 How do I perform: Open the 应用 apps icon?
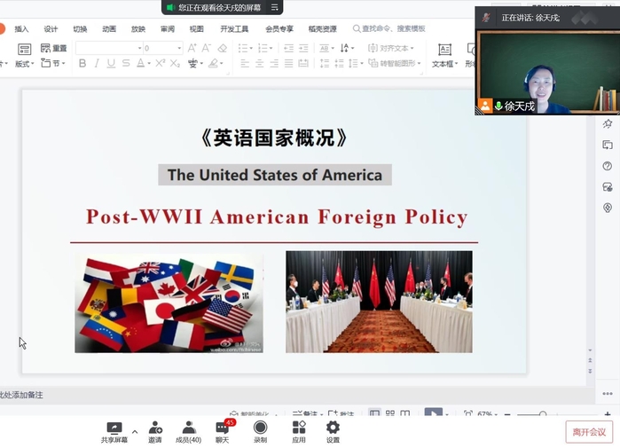pyautogui.click(x=299, y=428)
